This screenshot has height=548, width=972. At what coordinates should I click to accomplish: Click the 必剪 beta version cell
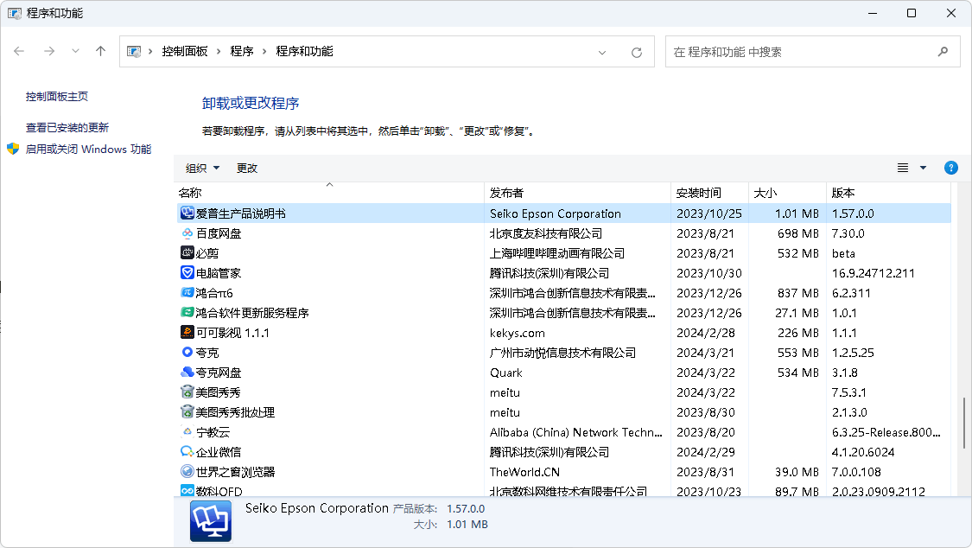(843, 253)
